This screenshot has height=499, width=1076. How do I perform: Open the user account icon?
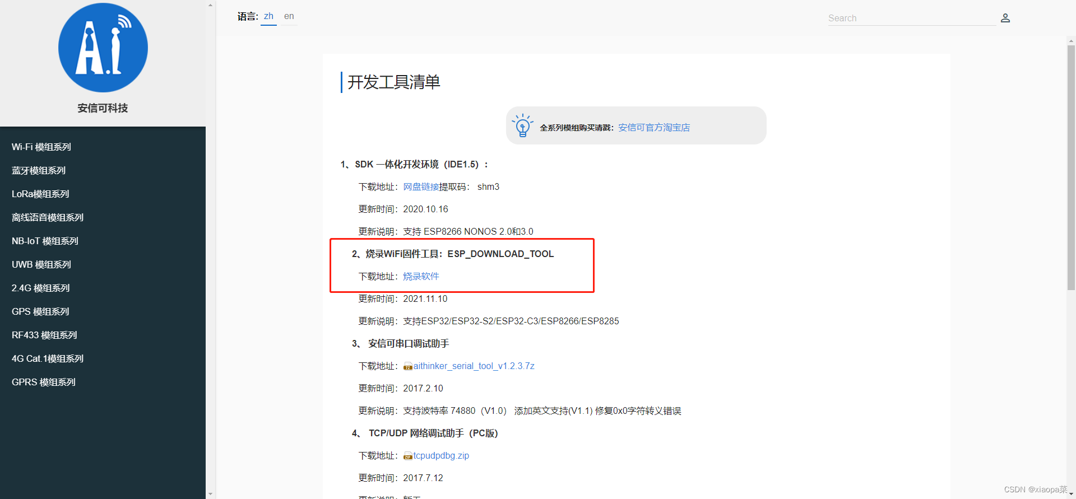pyautogui.click(x=1005, y=18)
